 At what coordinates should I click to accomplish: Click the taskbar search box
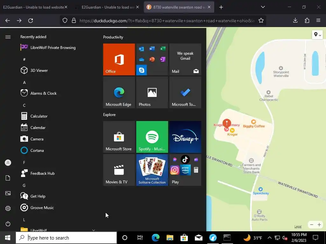pyautogui.click(x=66, y=238)
